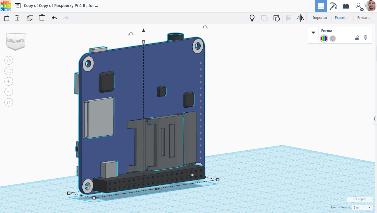This screenshot has height=213, width=377.
Task: Click the Ungroup shapes icon
Action: coord(276,18)
